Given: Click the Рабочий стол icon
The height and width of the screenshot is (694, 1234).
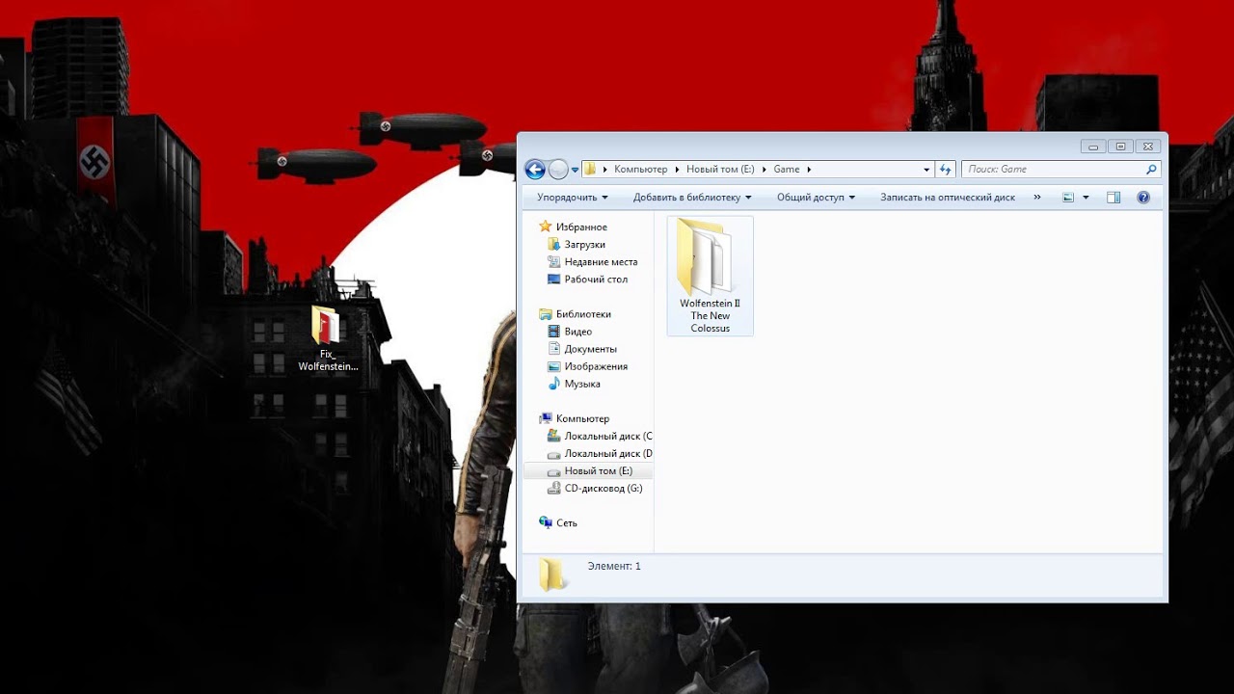Looking at the screenshot, I should (553, 280).
